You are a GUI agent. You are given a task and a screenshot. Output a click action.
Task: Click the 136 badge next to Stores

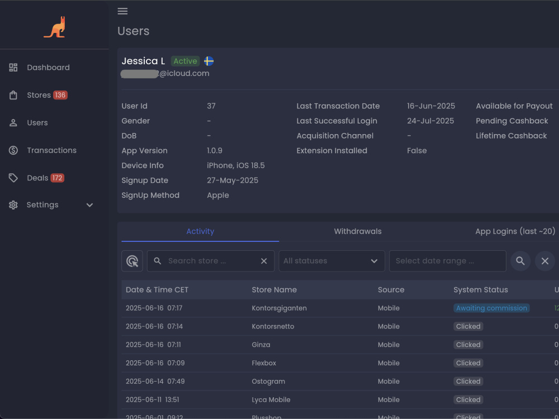60,95
